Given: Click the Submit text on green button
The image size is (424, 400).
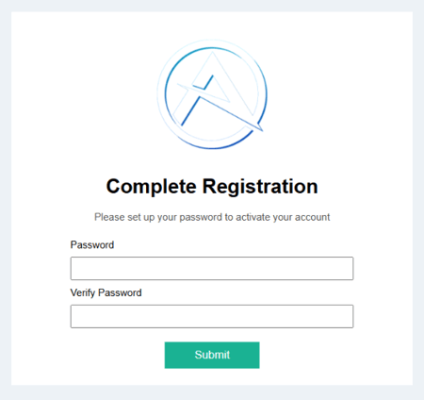Looking at the screenshot, I should (x=212, y=355).
